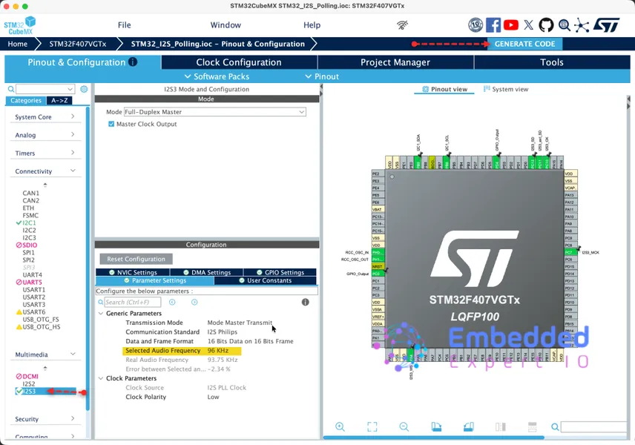Viewport: 635px width, 445px height.
Task: Open the Software Packs dropdown
Action: [217, 76]
